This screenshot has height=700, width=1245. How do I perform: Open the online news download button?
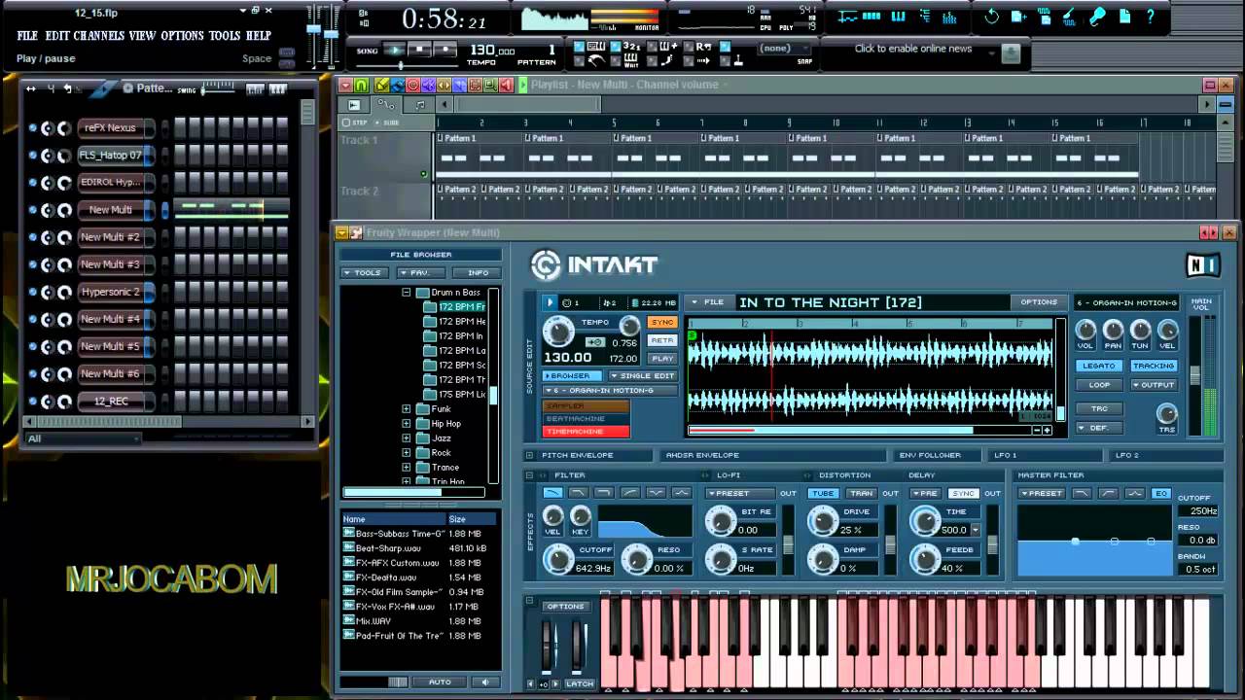pyautogui.click(x=1011, y=53)
